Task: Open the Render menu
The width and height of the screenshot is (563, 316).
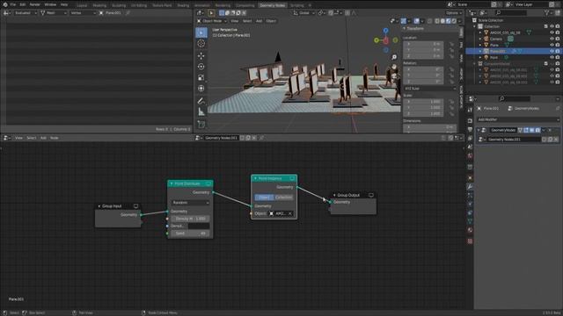Action: (x=35, y=5)
